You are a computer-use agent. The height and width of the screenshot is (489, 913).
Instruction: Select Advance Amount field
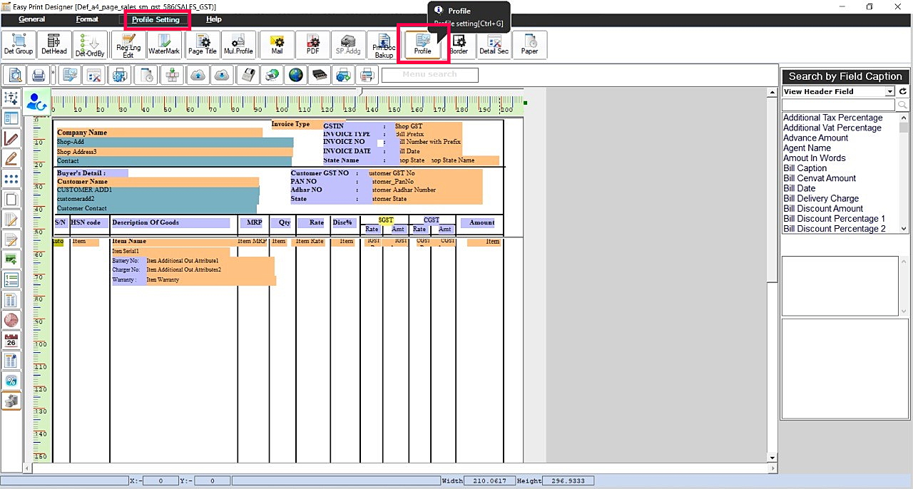pos(816,138)
